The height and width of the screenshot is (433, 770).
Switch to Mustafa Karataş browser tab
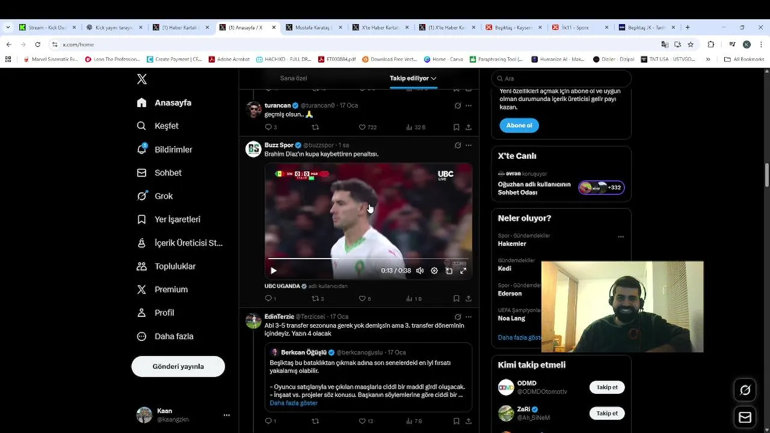click(x=314, y=28)
